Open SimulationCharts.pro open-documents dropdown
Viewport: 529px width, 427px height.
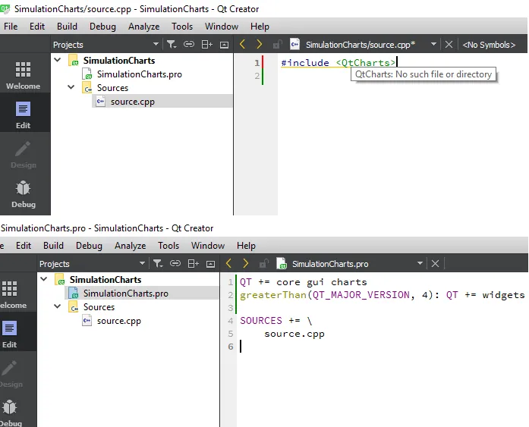point(420,263)
